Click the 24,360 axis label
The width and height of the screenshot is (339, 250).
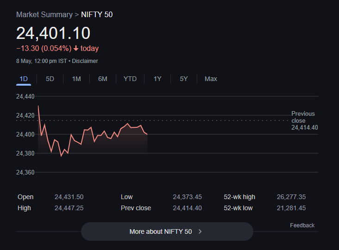[x=25, y=172]
